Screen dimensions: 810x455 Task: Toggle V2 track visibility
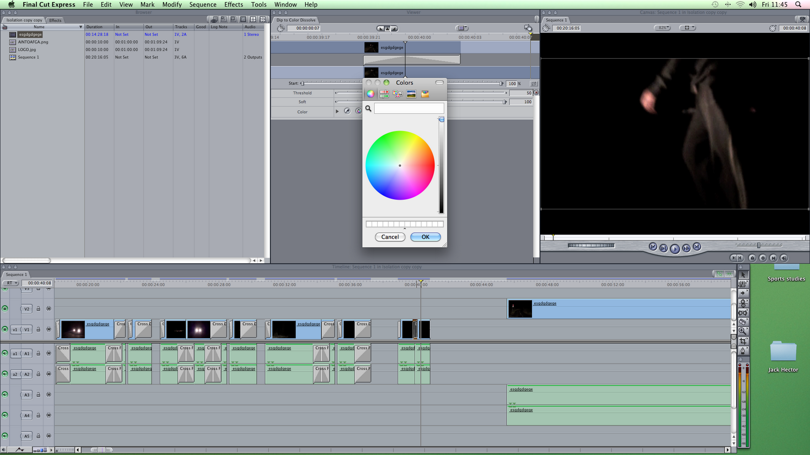click(x=5, y=308)
